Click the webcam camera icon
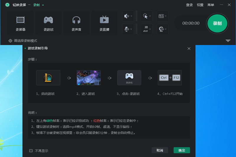Viewport: 236px width, 157px height. pos(161,29)
